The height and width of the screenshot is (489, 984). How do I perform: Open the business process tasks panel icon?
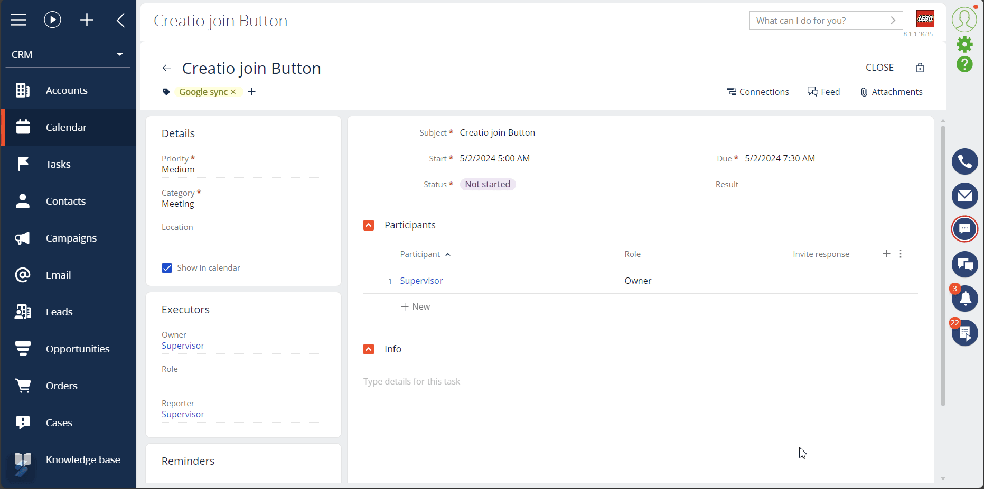click(964, 333)
